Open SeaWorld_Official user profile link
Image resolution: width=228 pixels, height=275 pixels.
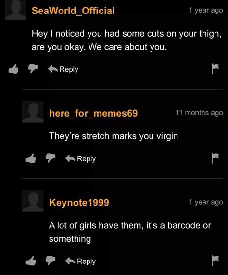pyautogui.click(x=73, y=11)
